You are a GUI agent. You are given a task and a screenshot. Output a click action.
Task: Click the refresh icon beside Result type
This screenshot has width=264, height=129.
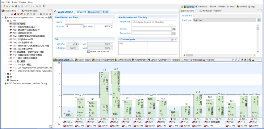point(259,20)
